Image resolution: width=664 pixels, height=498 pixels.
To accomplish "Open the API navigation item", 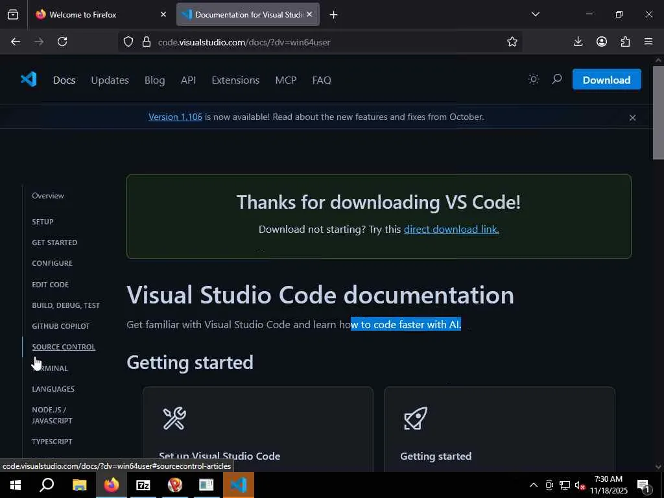I will point(188,80).
